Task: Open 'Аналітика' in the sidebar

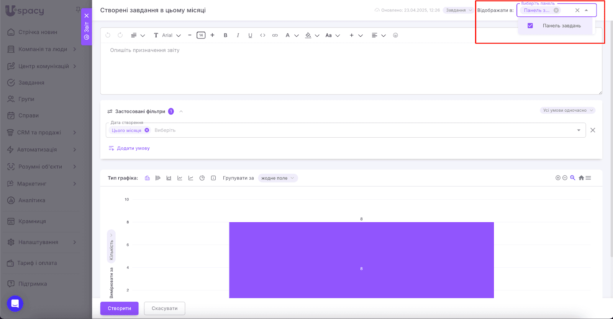Action: (32, 200)
